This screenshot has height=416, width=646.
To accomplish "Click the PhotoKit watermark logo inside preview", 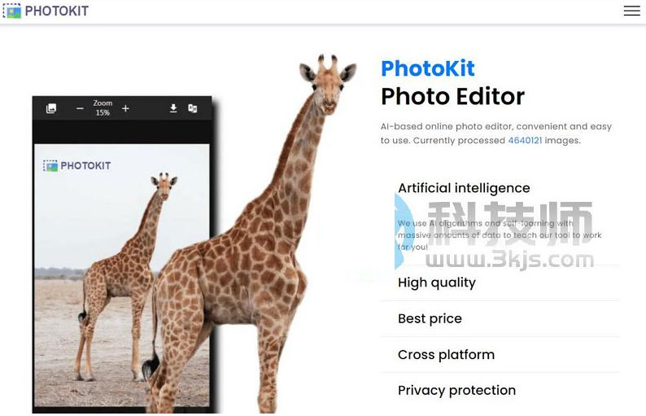I will [x=77, y=166].
